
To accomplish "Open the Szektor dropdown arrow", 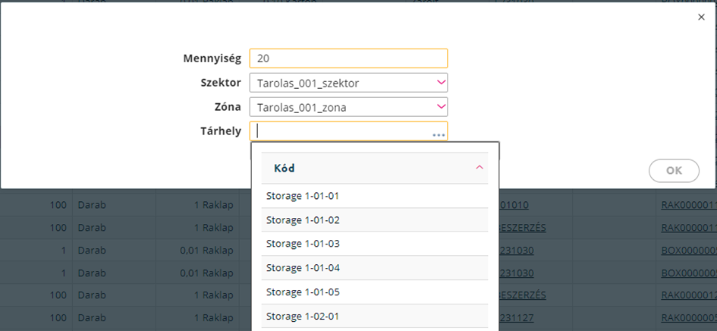I will [x=441, y=83].
